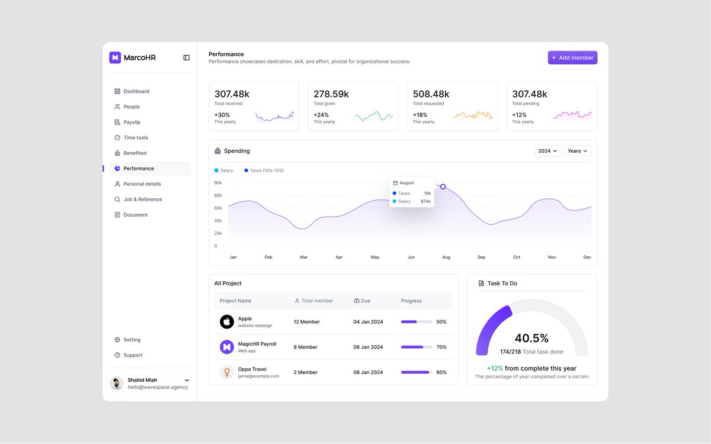This screenshot has width=711, height=444.
Task: Open the Document menu item
Action: click(150, 215)
